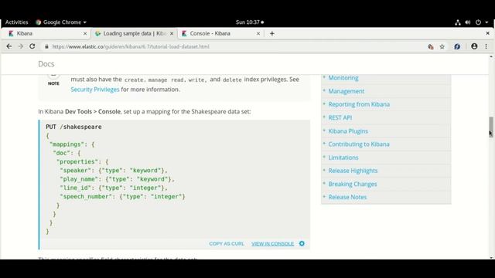Screen dimensions: 495x278
Task: Open the blue extension icon in toolbar
Action: [x=457, y=46]
